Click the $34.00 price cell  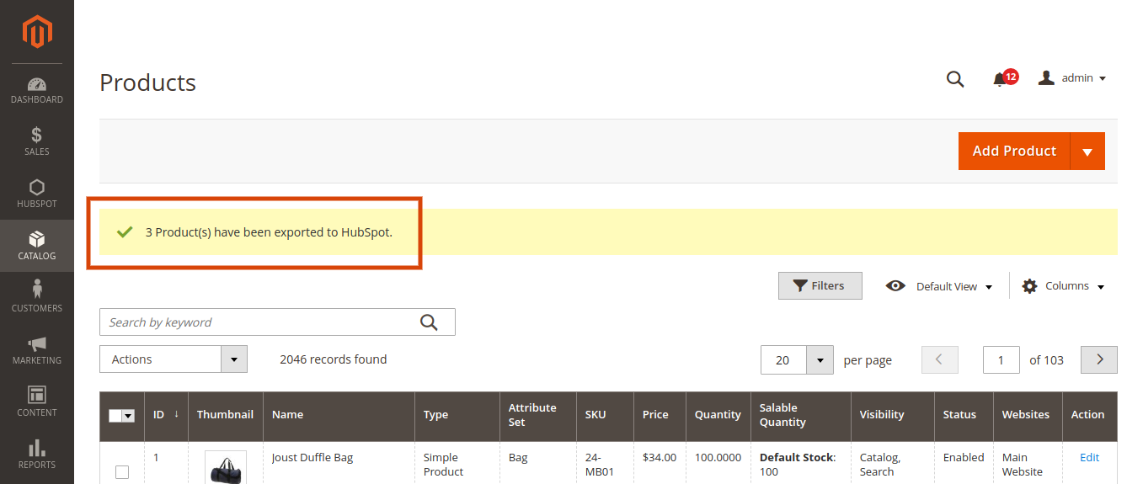[x=659, y=458]
